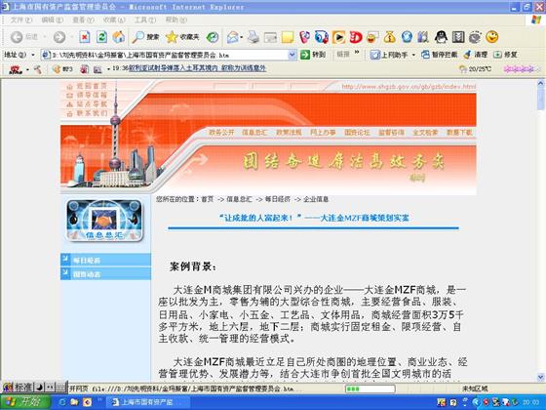Expand the address bar dropdown arrow
This screenshot has width=546, height=410.
292,55
